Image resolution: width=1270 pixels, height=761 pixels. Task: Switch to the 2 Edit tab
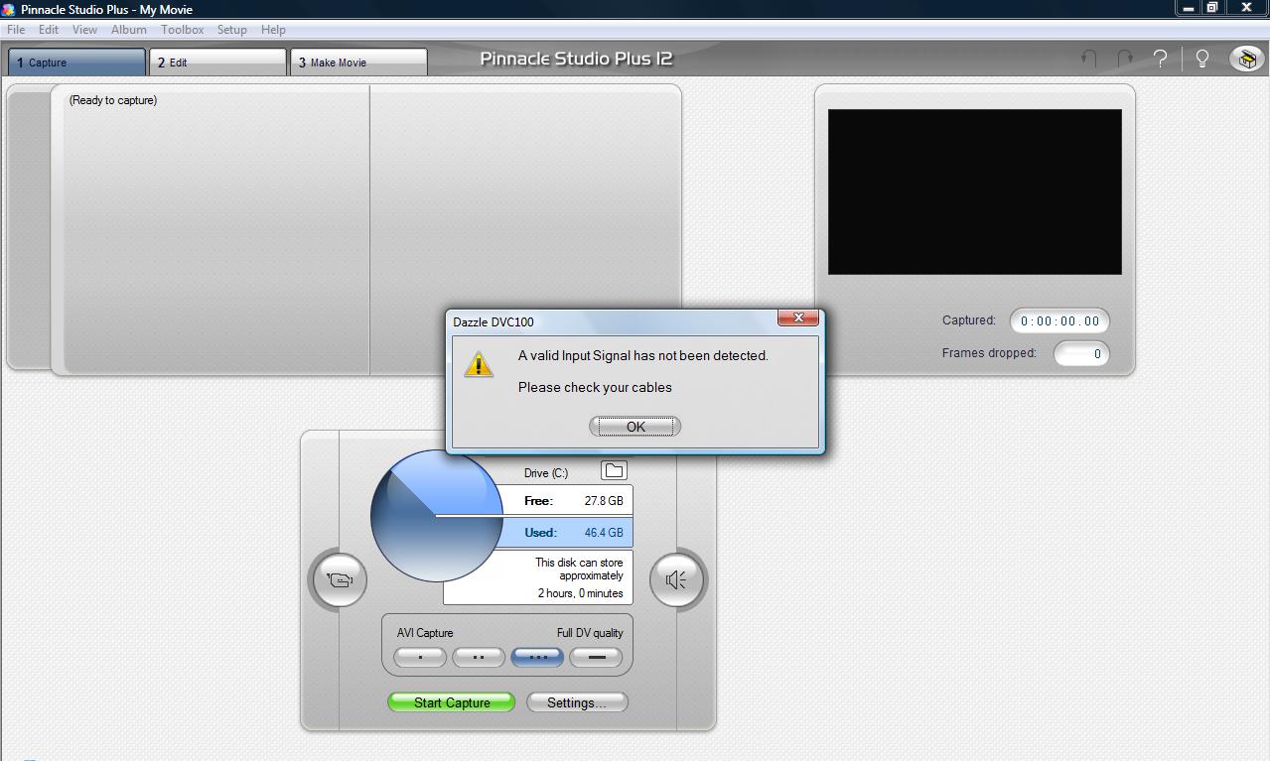pyautogui.click(x=217, y=63)
